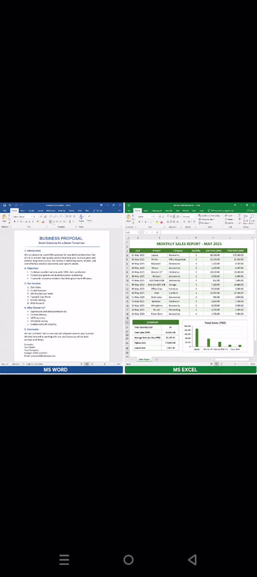Viewport: 257px width, 577px height.
Task: Click the text highlight color icon in Word
Action: pyautogui.click(x=38, y=221)
